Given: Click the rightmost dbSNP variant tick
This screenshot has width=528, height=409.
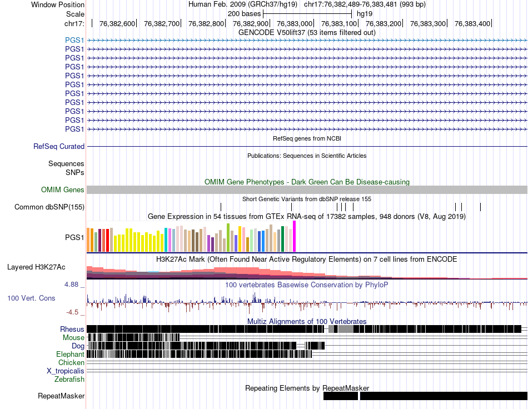Looking at the screenshot, I should (481, 207).
